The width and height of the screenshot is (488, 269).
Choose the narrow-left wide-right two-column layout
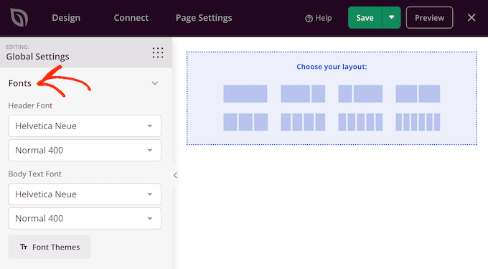[x=360, y=93]
